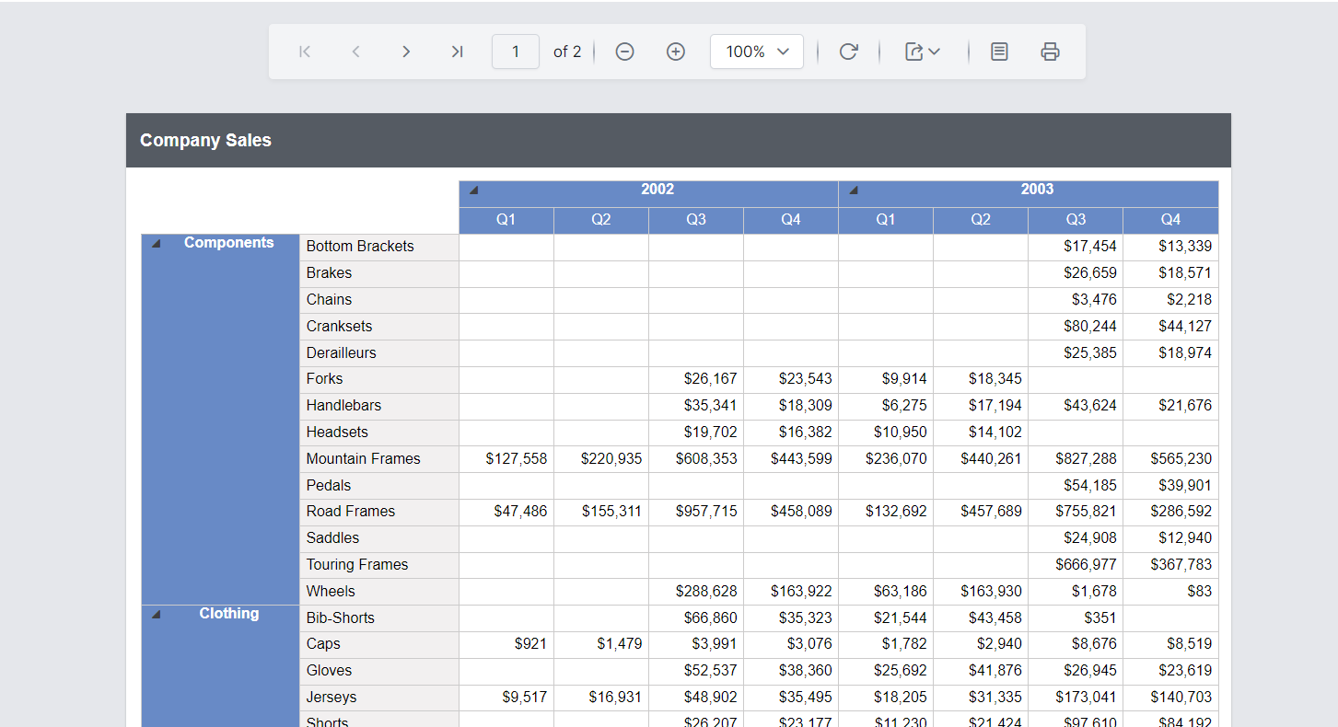Click the zoom in plus icon

click(x=676, y=52)
